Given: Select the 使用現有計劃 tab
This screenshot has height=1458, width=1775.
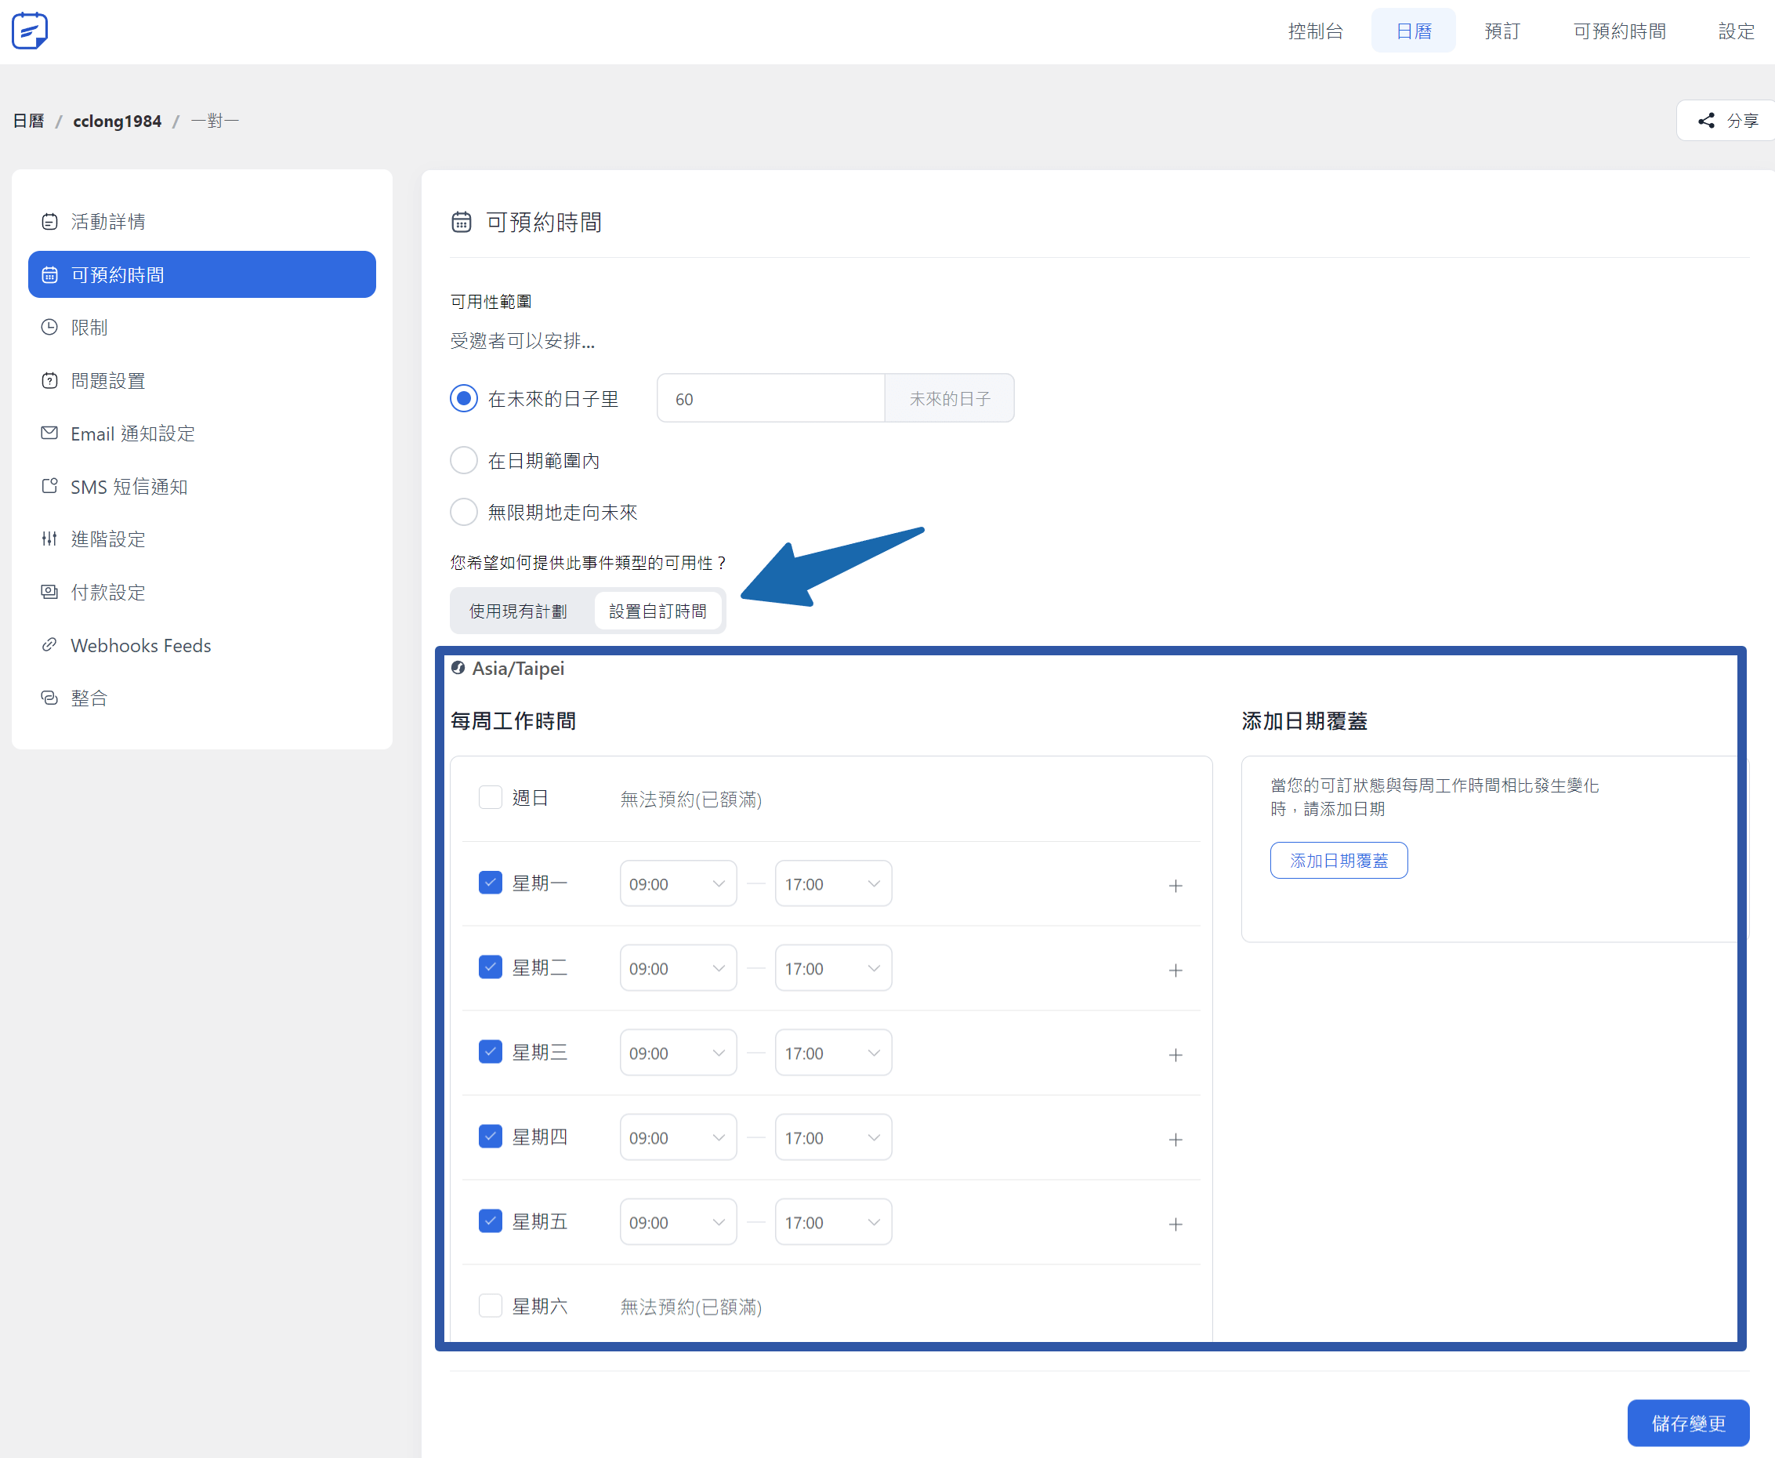Looking at the screenshot, I should tap(518, 611).
